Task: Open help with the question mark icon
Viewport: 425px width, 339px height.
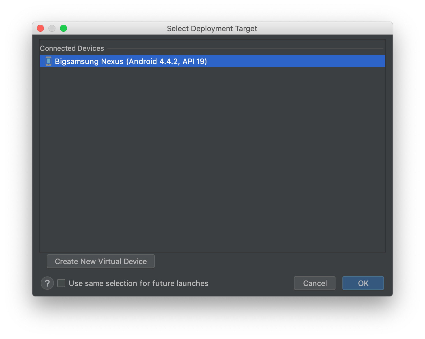Action: click(x=47, y=283)
